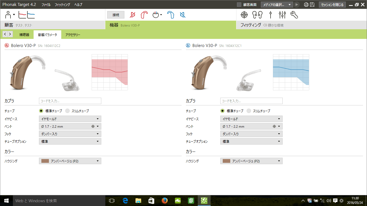Open the left (左) ear チューブオプション dropdown
367x206 pixels.
(251, 141)
